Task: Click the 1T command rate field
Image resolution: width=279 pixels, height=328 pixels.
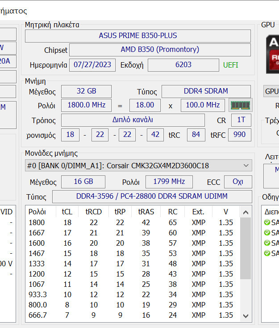Action: (x=241, y=120)
